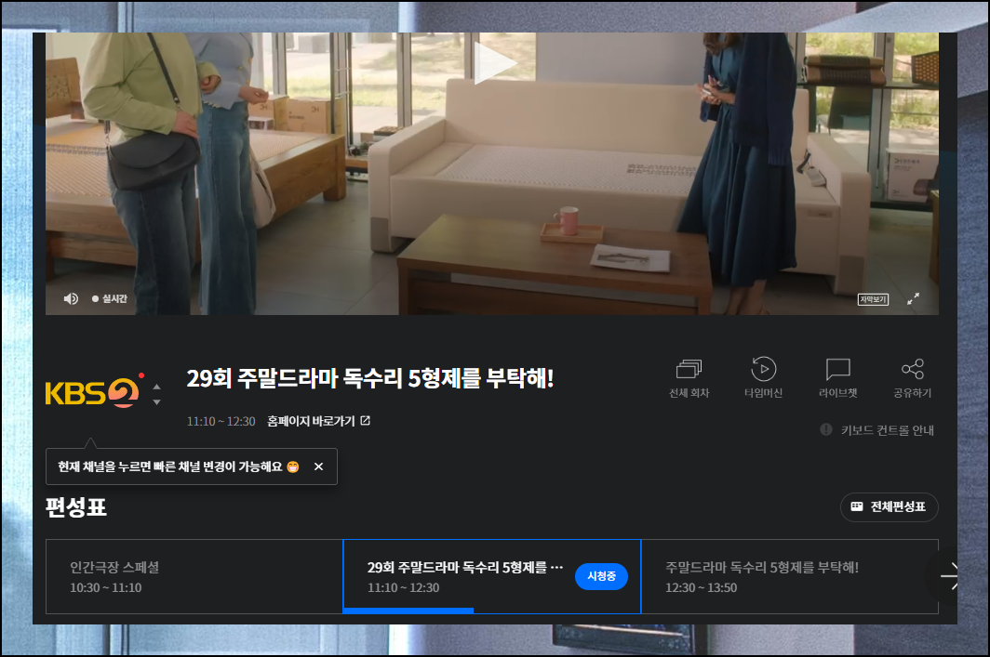Open 홈페이지 바로가기 link
Viewport: 990px width, 657px height.
319,421
